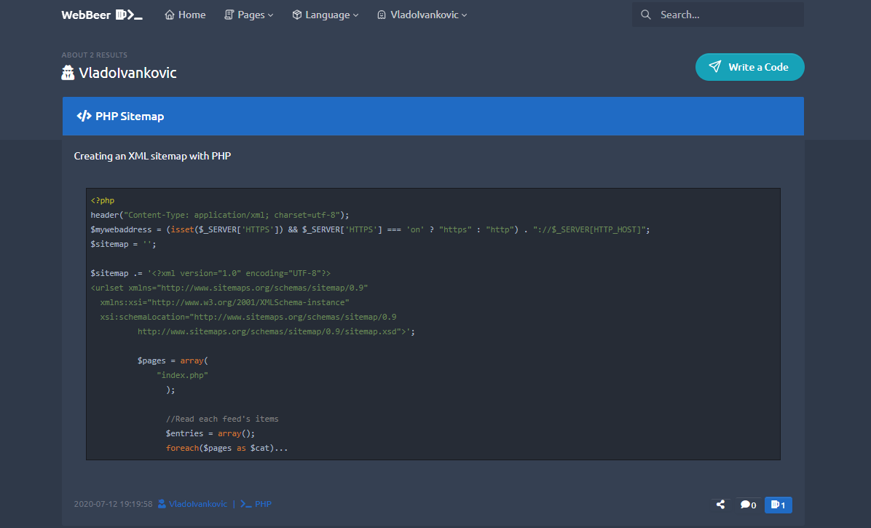Click the share icon below the code
871x528 pixels.
(x=720, y=504)
